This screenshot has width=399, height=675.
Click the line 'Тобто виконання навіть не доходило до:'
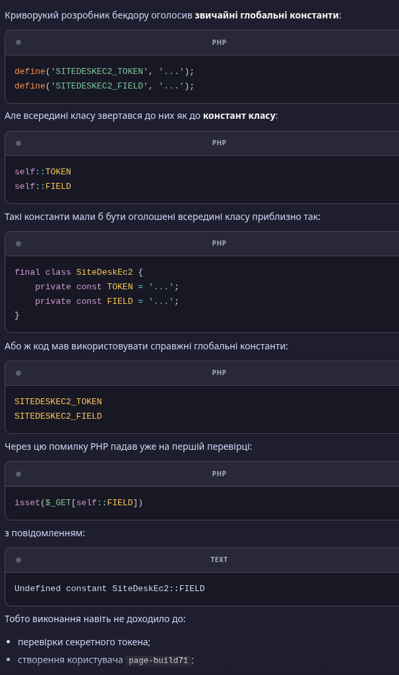[95, 619]
